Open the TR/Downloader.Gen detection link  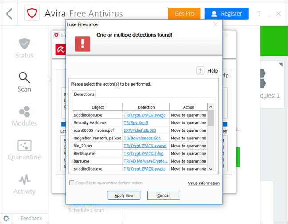pos(142,138)
